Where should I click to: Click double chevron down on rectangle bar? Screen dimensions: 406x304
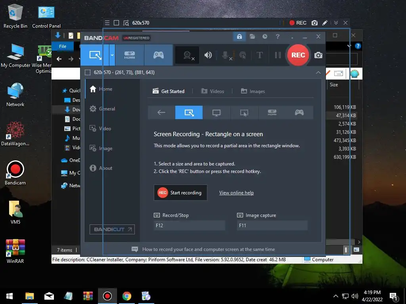coord(336,23)
